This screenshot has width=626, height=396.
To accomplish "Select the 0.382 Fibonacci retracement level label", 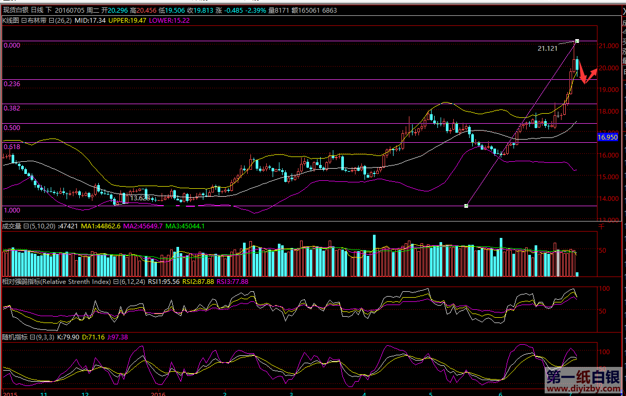I will point(12,108).
